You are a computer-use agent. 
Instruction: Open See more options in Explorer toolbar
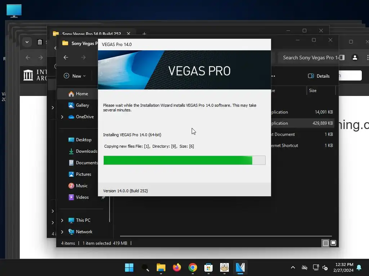click(273, 76)
